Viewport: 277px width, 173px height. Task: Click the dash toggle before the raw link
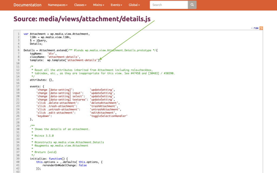(x=252, y=28)
